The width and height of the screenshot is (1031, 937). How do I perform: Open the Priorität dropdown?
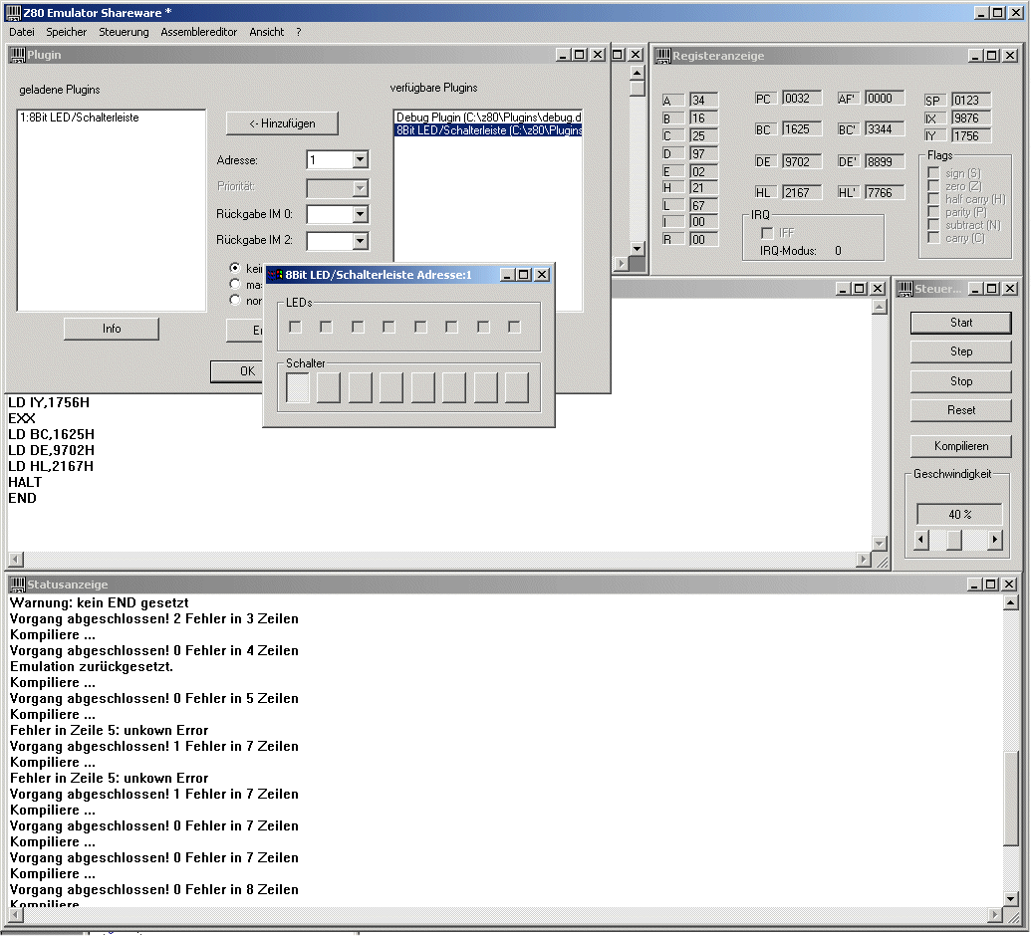pos(360,188)
